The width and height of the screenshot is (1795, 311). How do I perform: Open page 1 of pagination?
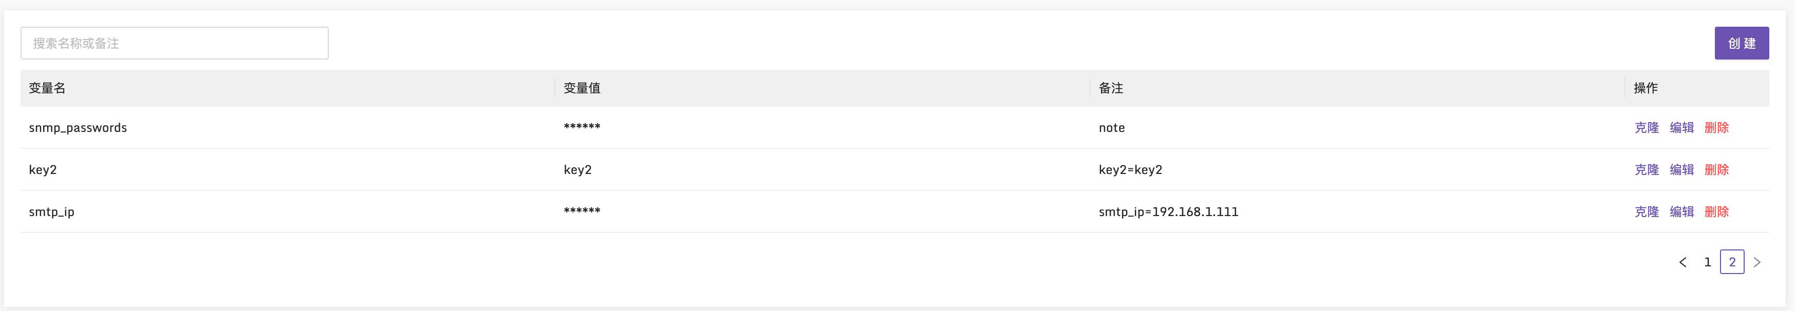point(1707,262)
